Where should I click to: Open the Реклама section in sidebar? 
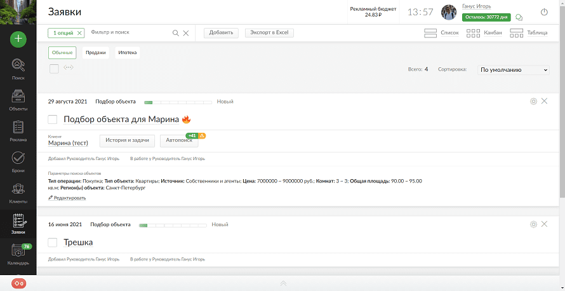18,131
